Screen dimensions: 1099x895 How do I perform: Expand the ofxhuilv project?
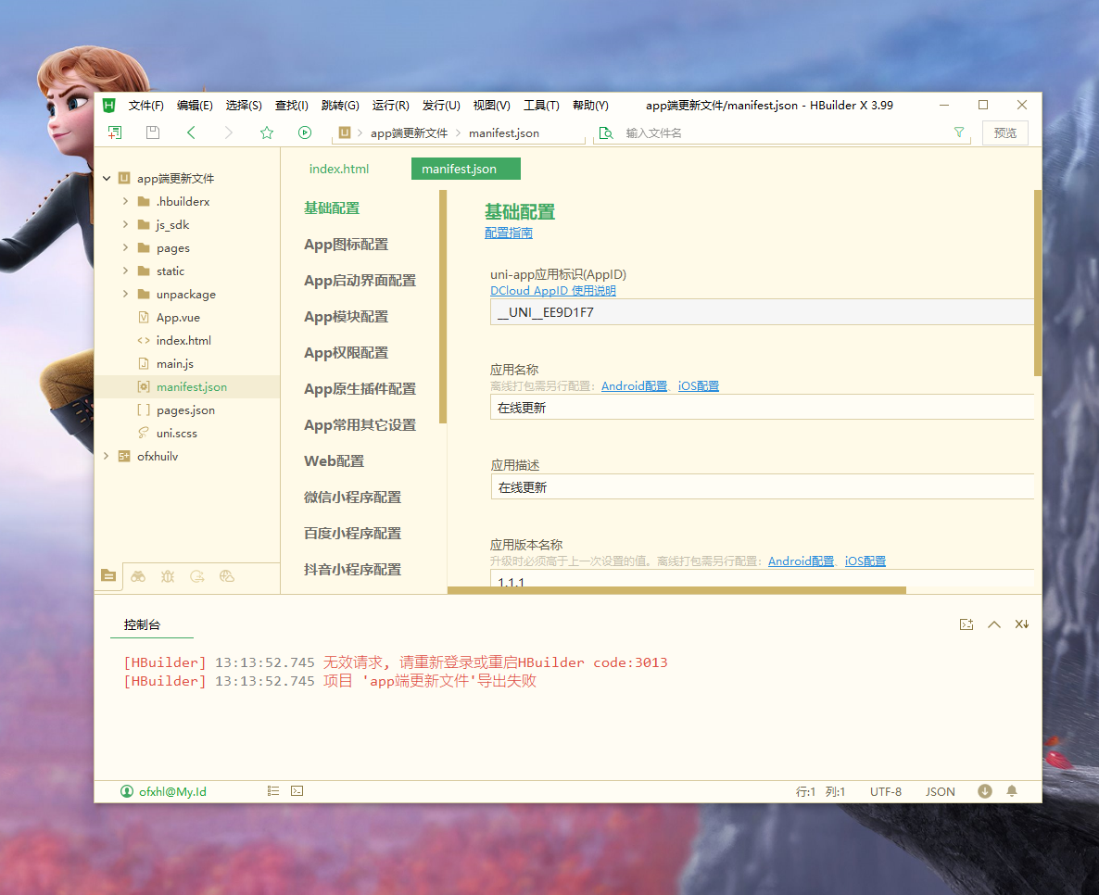107,456
